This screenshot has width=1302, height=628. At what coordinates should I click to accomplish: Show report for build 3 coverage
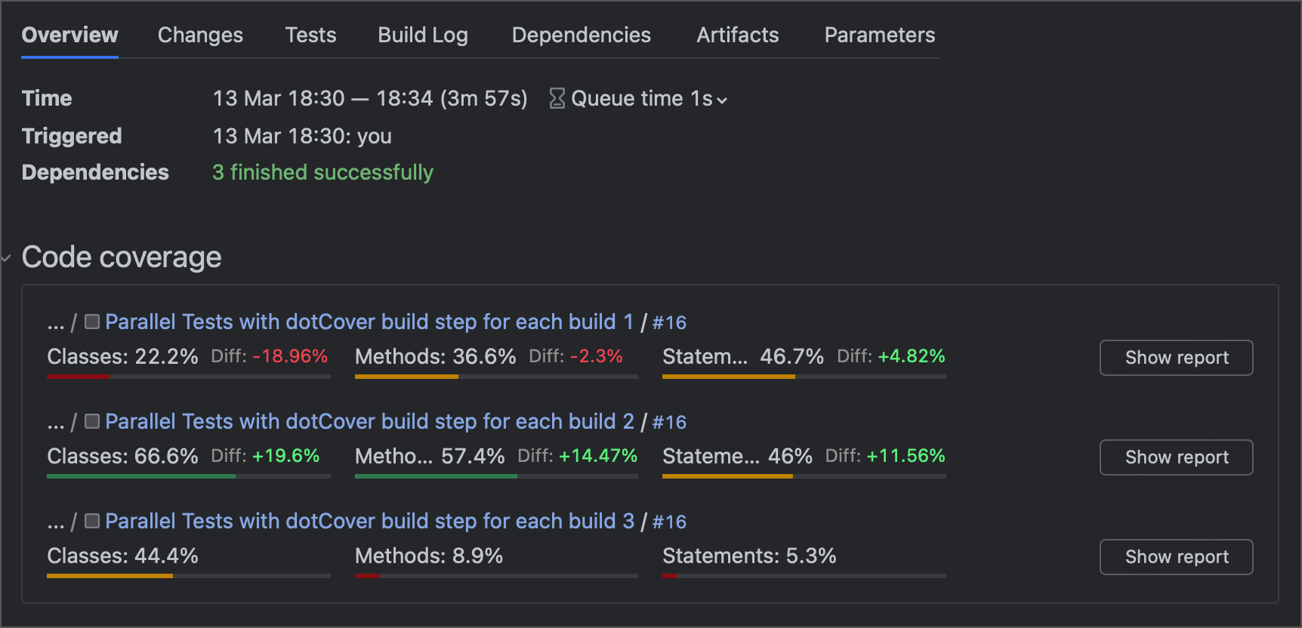tap(1176, 557)
